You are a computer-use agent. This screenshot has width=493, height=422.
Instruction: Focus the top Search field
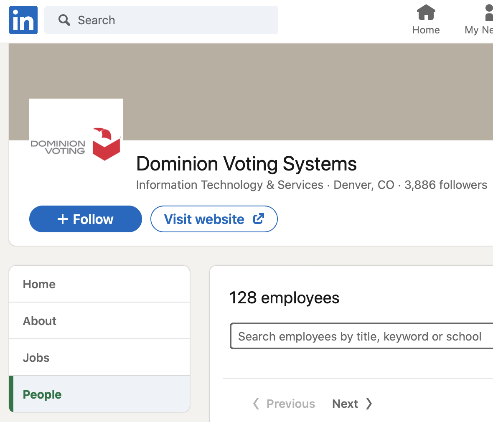(161, 20)
